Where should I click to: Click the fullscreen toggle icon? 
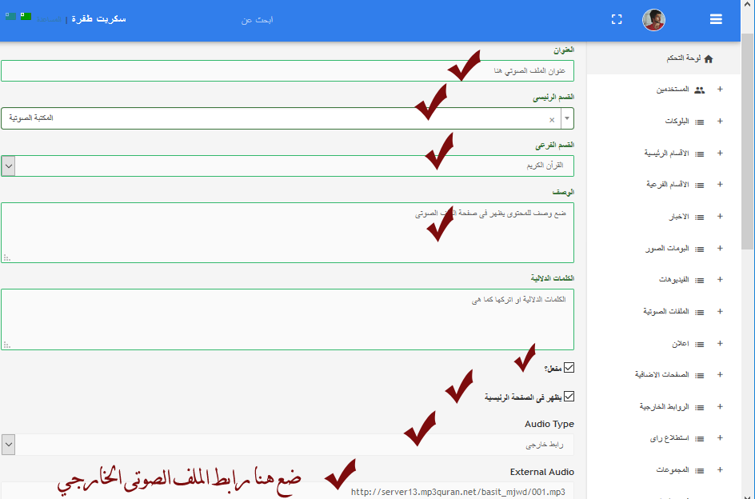point(617,20)
